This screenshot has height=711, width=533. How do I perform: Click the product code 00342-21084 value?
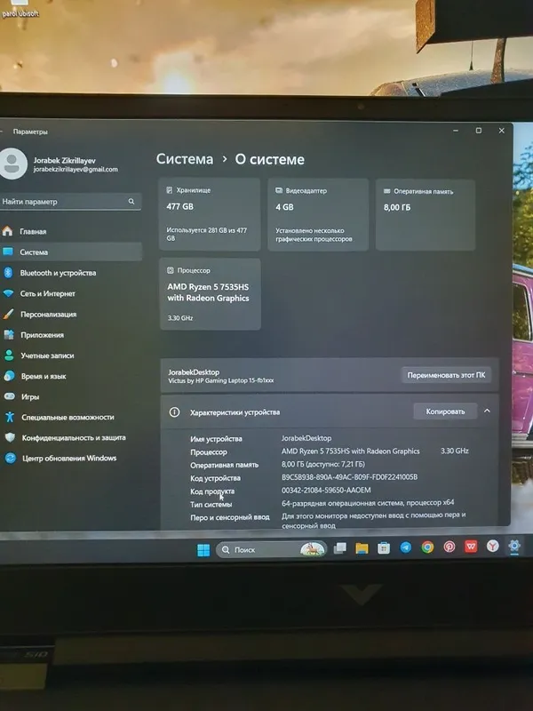pos(326,490)
